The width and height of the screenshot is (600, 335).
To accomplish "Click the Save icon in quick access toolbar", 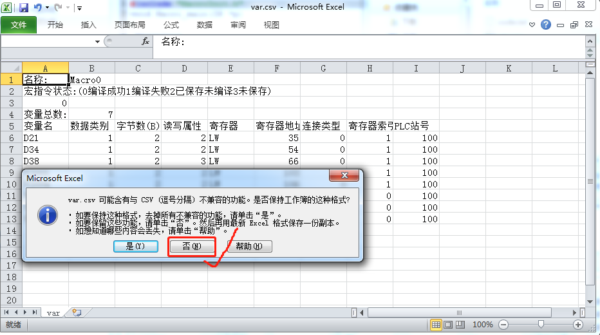I will tap(24, 7).
